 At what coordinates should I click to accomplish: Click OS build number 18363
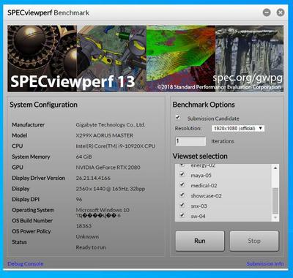84,226
